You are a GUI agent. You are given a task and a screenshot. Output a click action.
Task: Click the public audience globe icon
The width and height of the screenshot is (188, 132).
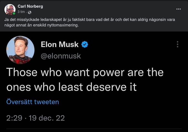point(30,12)
